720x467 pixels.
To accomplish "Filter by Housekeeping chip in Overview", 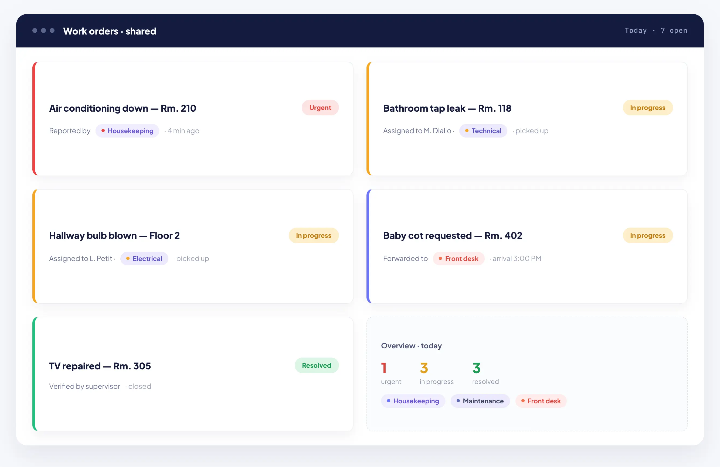I will tap(413, 401).
